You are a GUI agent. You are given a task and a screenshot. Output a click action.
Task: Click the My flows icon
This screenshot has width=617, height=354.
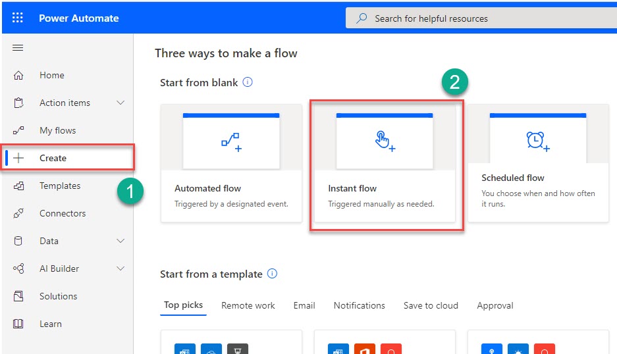click(x=18, y=130)
